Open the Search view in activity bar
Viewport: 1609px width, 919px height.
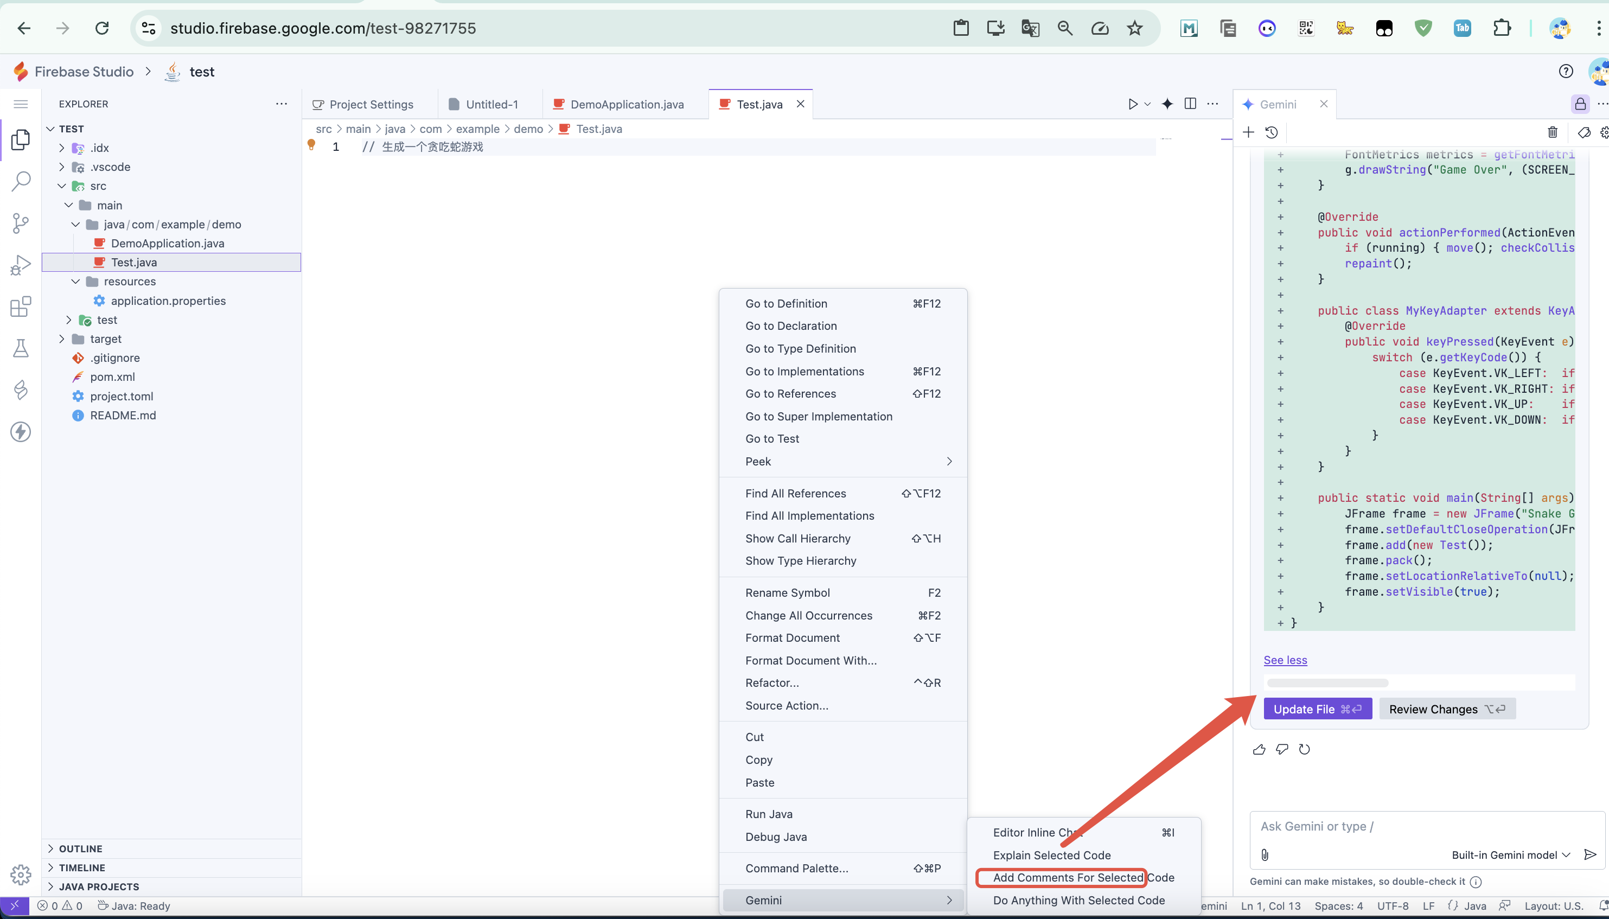(20, 181)
